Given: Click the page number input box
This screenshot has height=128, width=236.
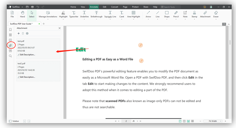Looking at the screenshot, I should click(126, 121).
